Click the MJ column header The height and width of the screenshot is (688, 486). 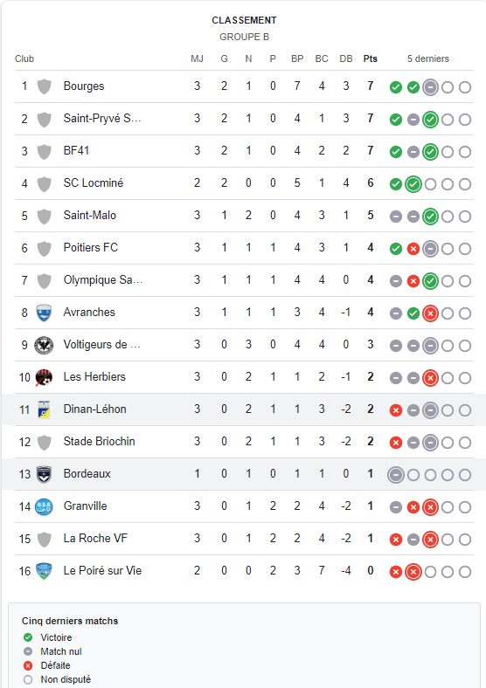tap(197, 58)
